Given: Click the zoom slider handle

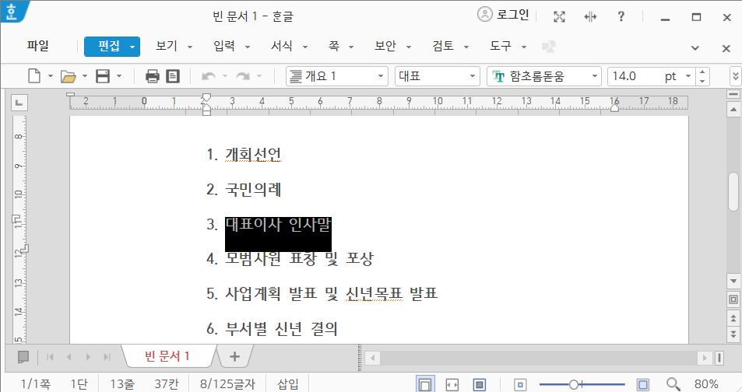Looking at the screenshot, I should 574,384.
